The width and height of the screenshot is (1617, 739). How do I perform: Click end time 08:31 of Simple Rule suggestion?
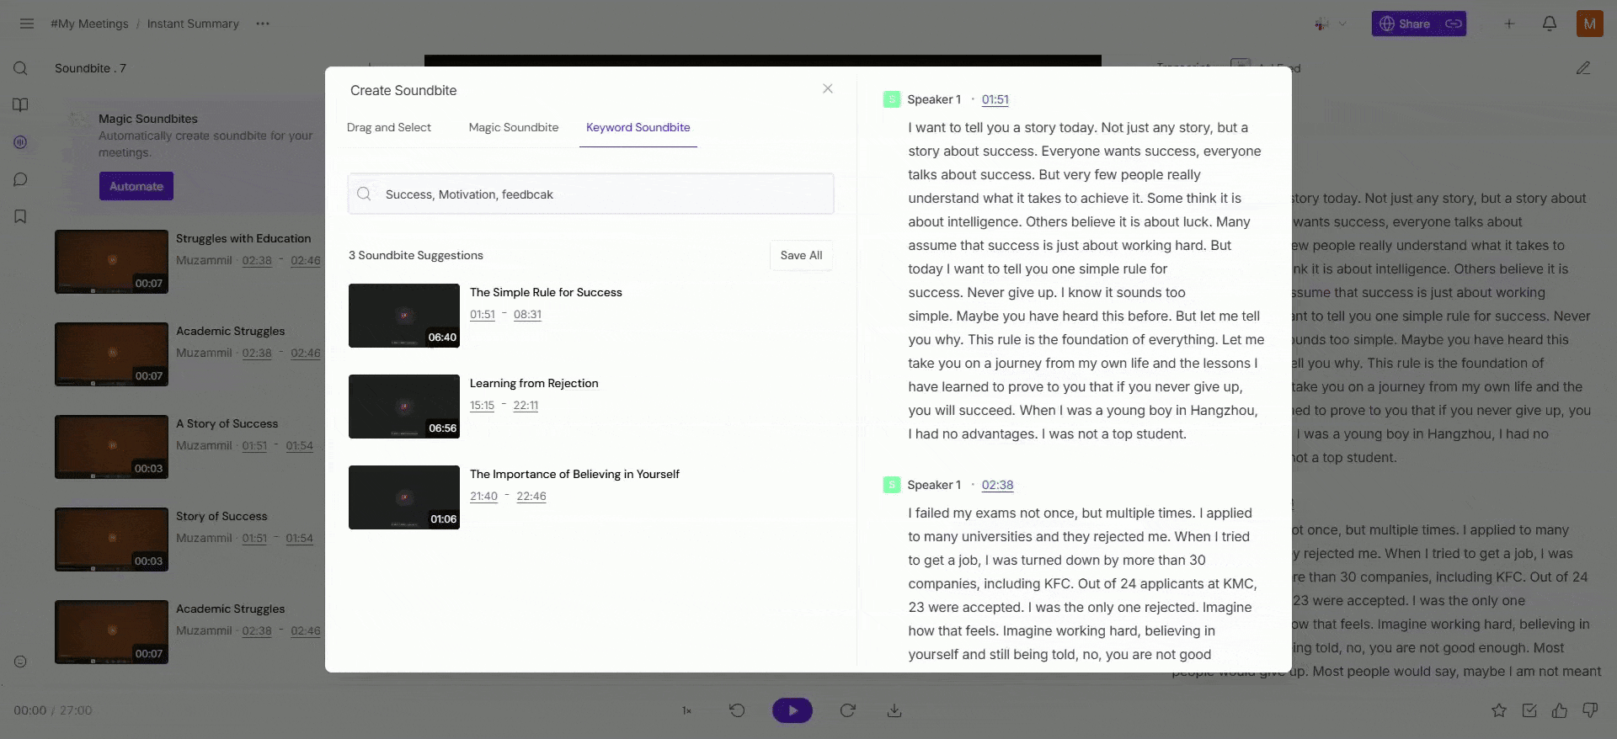[x=527, y=314]
